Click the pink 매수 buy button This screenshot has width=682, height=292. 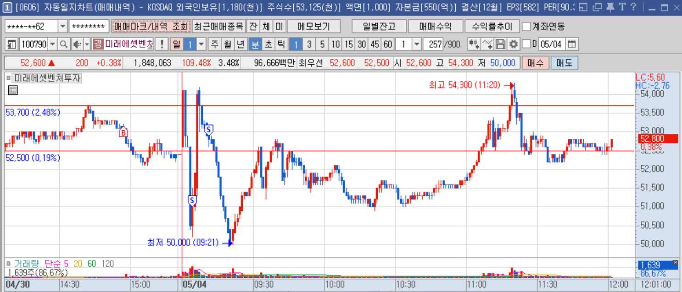(x=535, y=63)
